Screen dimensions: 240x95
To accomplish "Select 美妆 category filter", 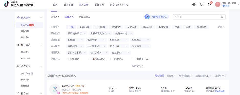I will pos(188,27).
